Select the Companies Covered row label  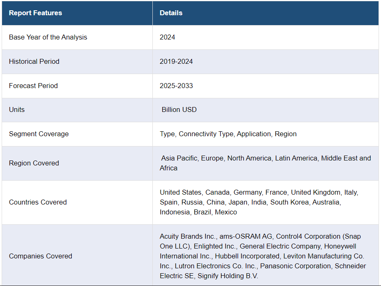coord(41,256)
